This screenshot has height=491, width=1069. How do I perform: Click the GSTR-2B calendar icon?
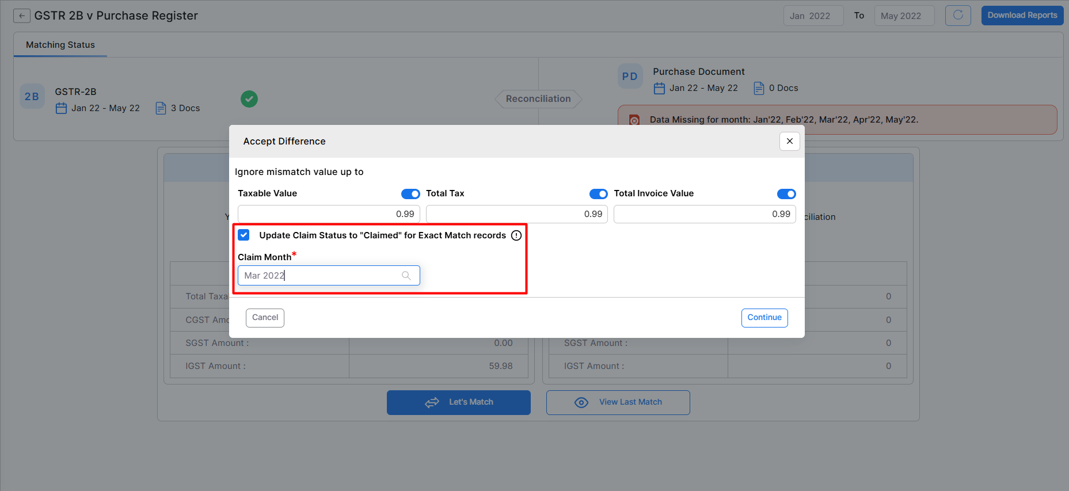(61, 108)
